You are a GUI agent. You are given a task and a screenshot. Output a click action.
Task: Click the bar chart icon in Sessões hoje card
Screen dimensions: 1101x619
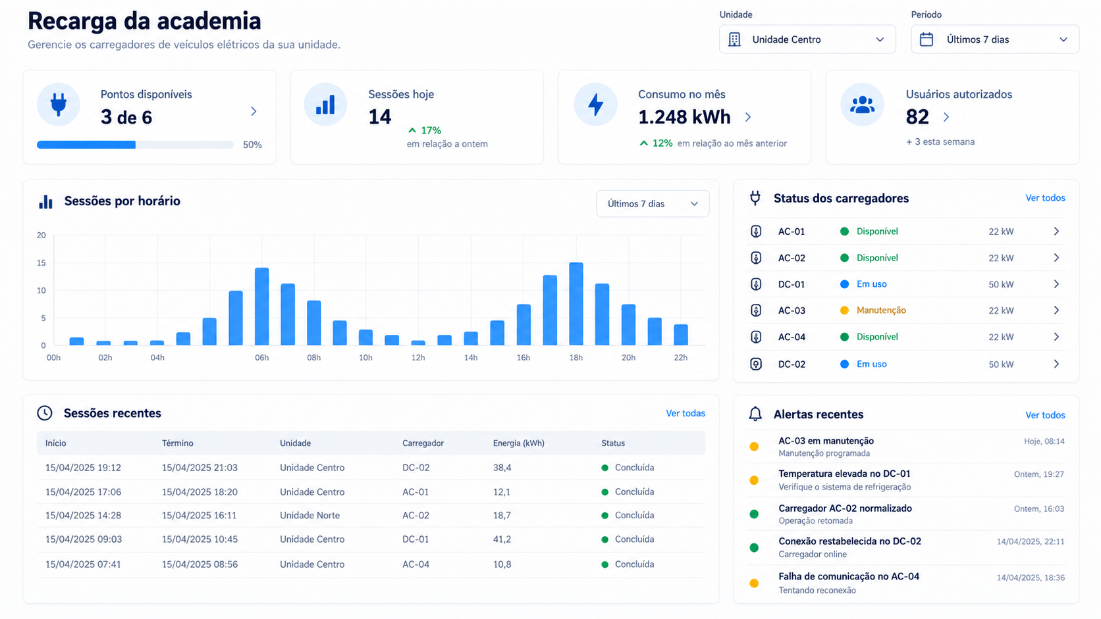(325, 105)
